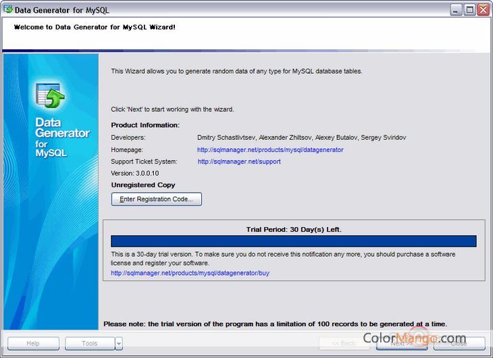Click the table-with-arrow logo in the sidebar
Screen dimensions: 493x358
[50, 96]
